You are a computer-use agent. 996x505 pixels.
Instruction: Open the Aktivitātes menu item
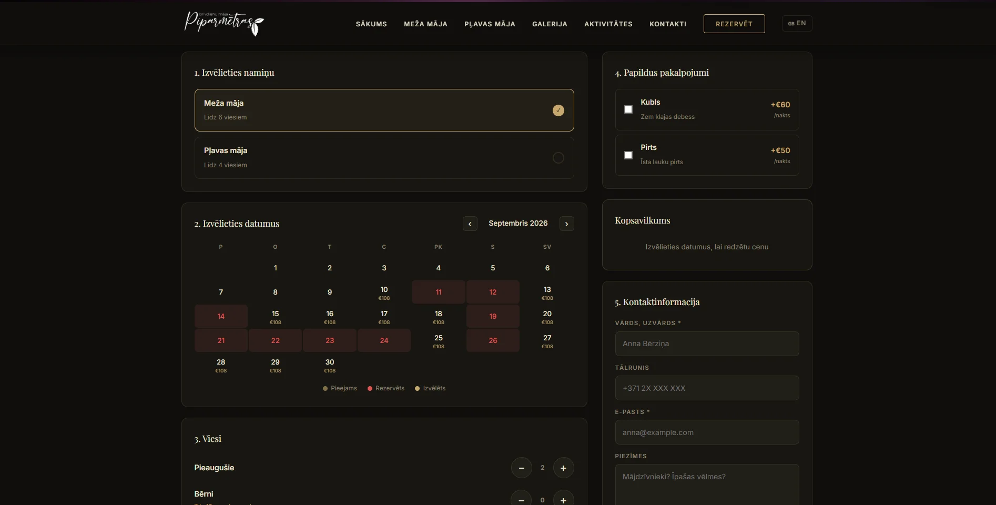tap(608, 24)
